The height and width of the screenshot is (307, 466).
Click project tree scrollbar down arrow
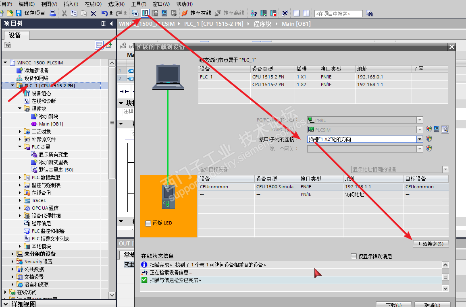click(112, 295)
